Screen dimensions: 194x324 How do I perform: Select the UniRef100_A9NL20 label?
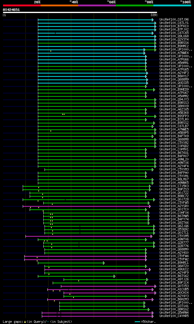click(174, 160)
